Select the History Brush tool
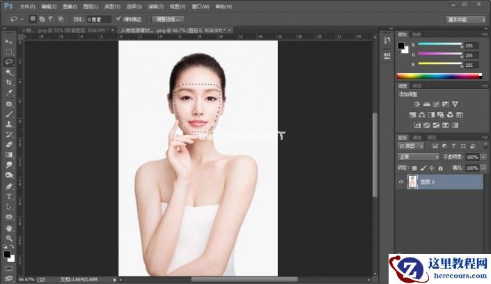 click(x=9, y=134)
